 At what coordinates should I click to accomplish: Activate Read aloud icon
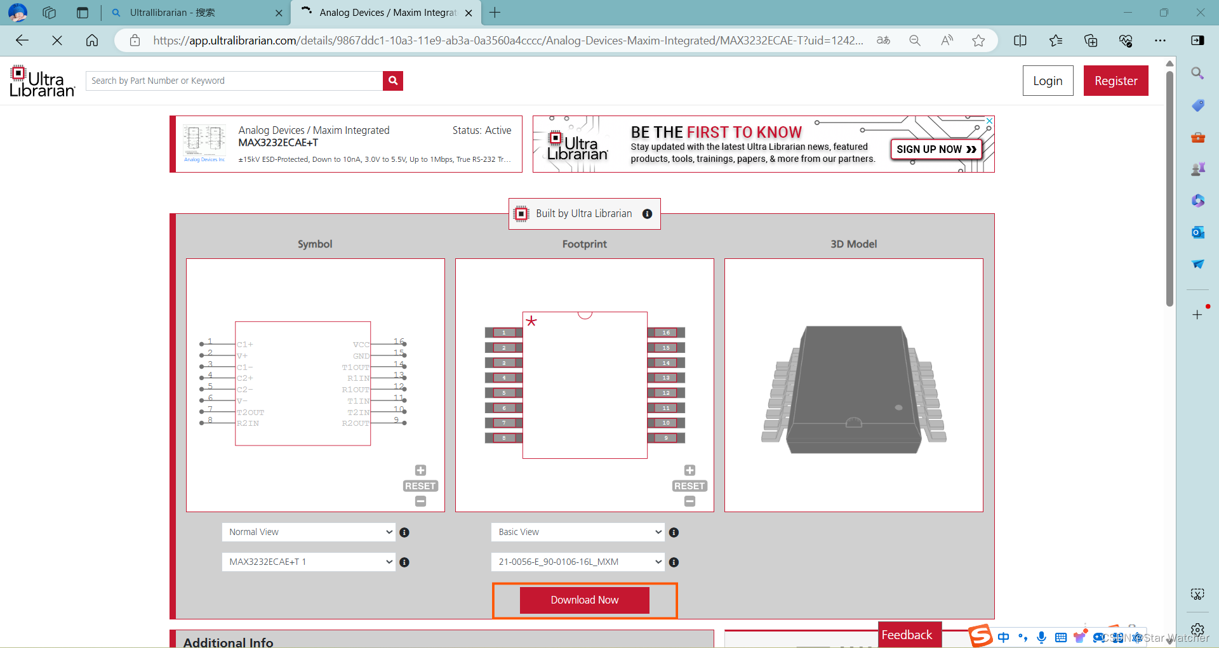pyautogui.click(x=947, y=41)
